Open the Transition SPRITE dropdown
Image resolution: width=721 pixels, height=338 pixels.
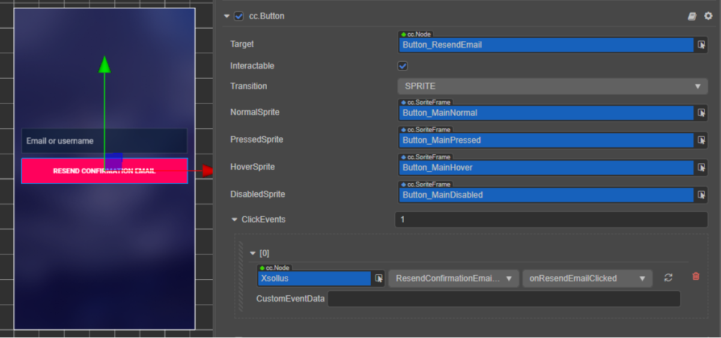tap(552, 86)
